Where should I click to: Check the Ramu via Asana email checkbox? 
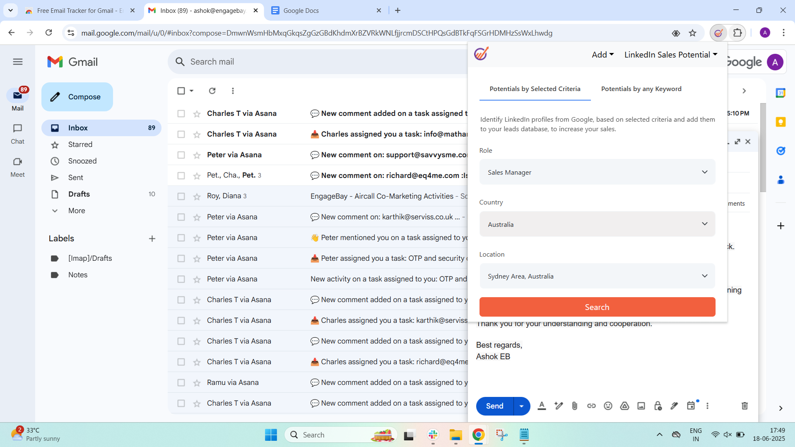point(181,382)
